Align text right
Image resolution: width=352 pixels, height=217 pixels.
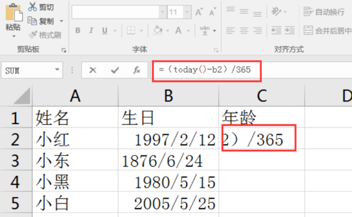(x=257, y=31)
